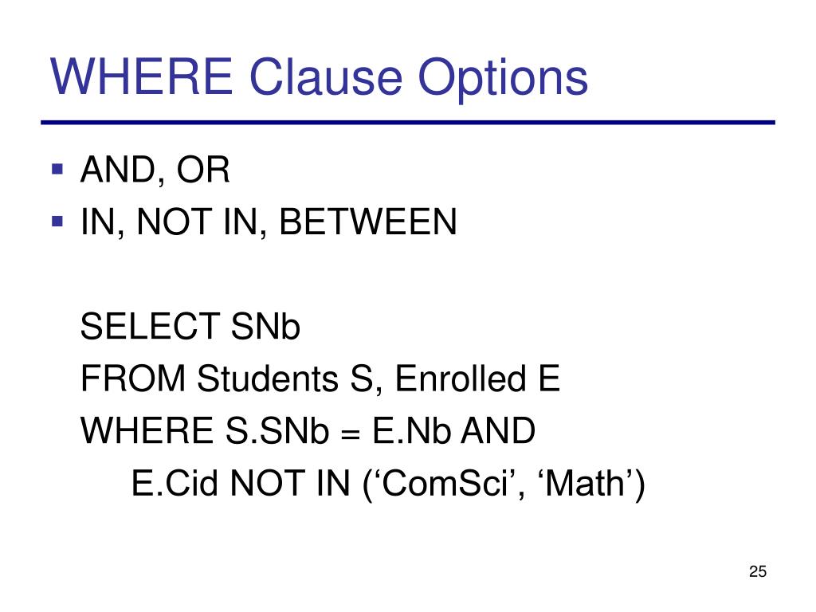Click the slide number 25
The image size is (816, 612).
point(758,571)
